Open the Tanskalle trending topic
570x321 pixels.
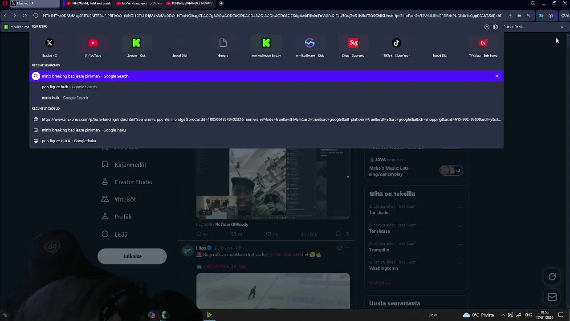[x=379, y=213]
